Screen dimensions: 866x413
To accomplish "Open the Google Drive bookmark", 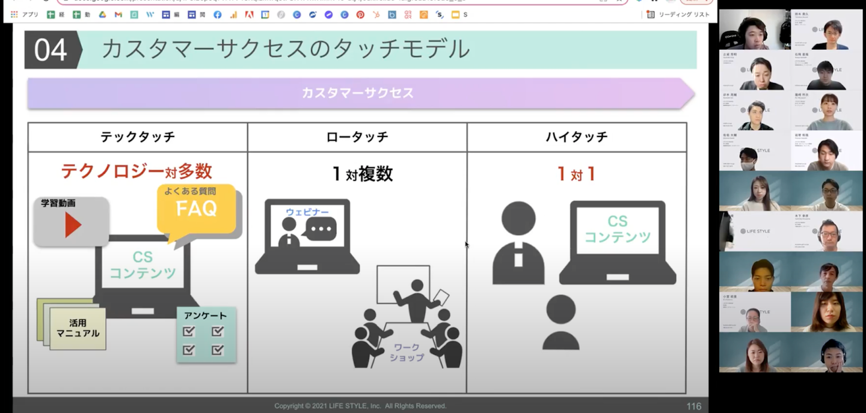I will (x=102, y=14).
